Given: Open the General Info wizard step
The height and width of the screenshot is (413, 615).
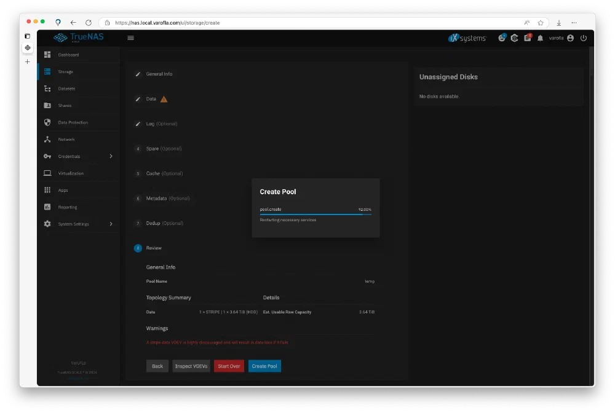Looking at the screenshot, I should pyautogui.click(x=159, y=74).
